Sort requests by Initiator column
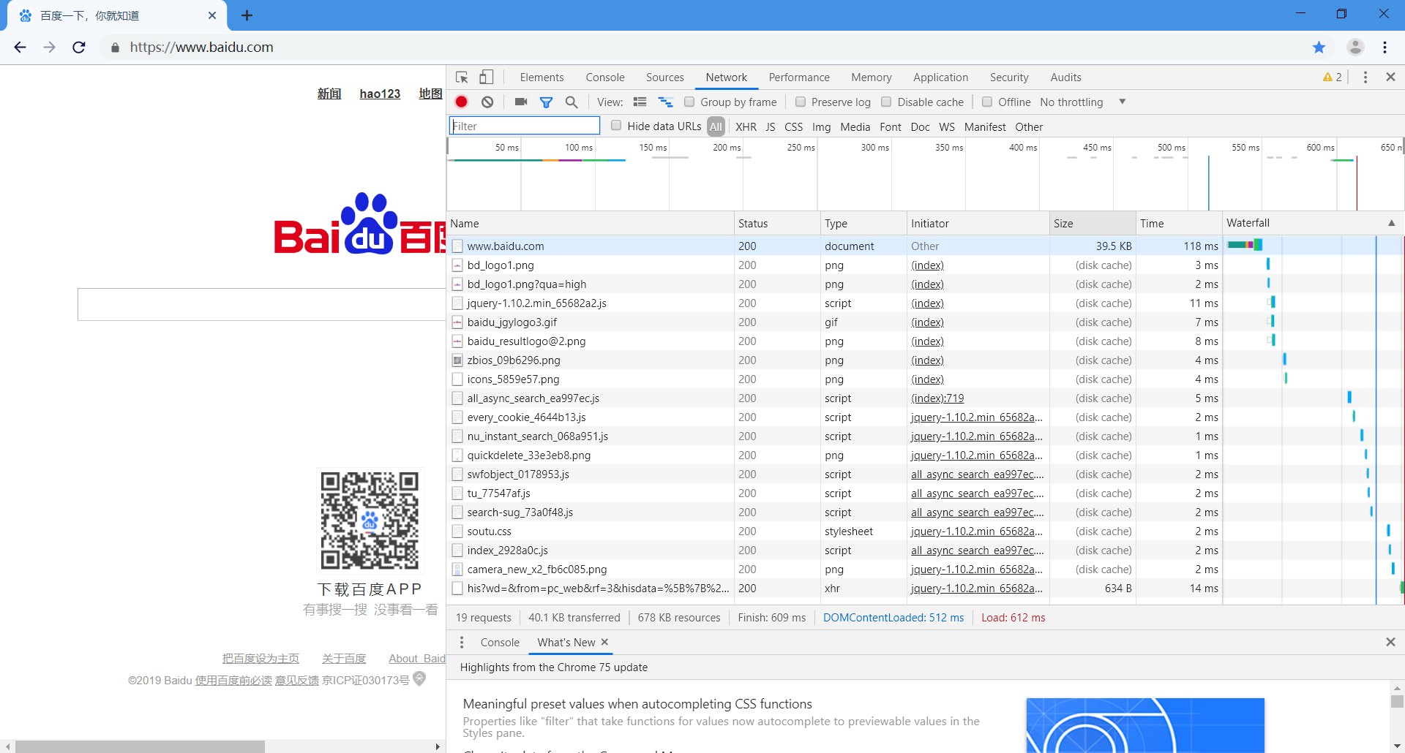This screenshot has width=1405, height=753. (978, 224)
